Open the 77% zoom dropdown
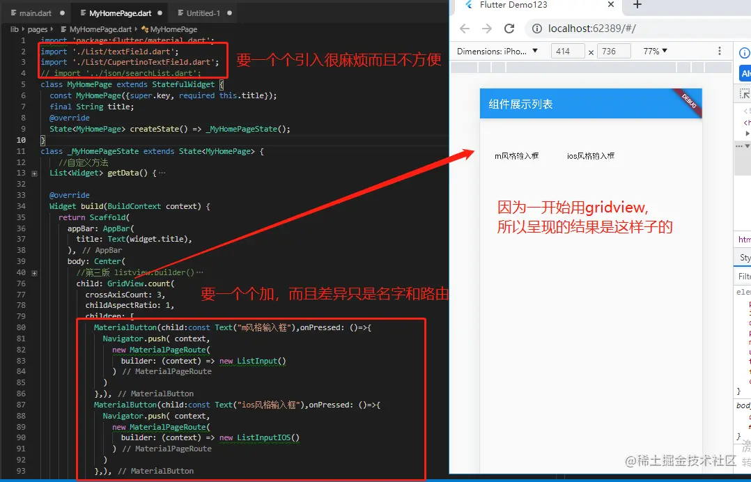The width and height of the screenshot is (751, 482). [x=655, y=52]
